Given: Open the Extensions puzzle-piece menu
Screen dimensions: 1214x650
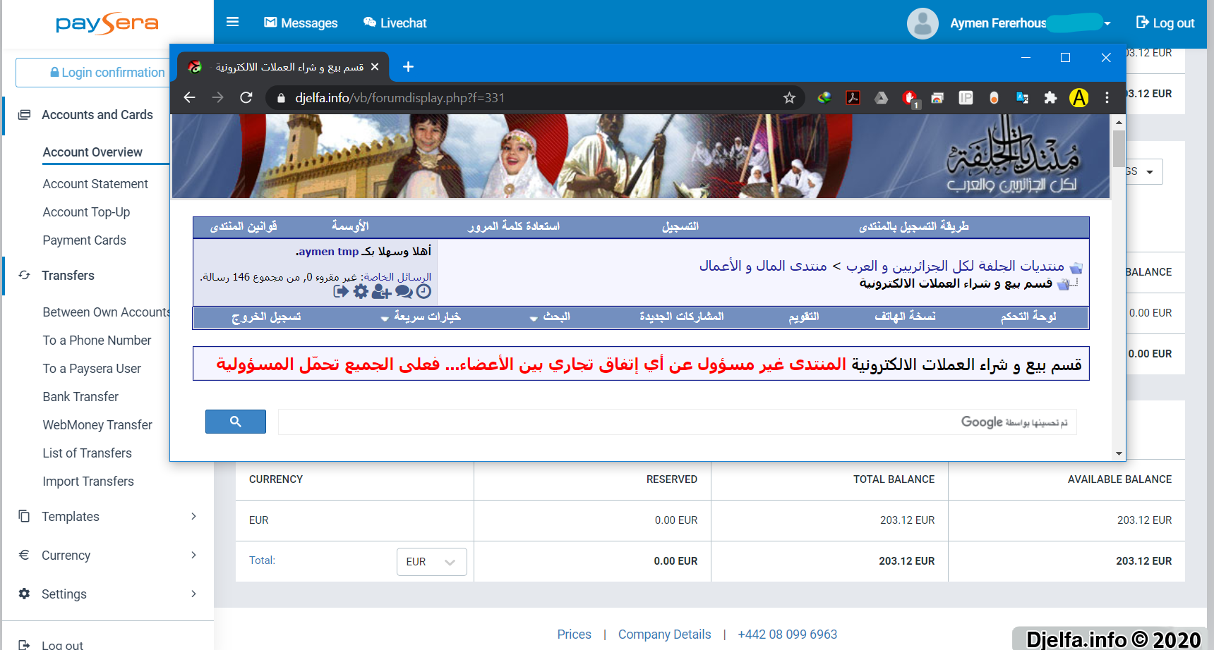Looking at the screenshot, I should [1050, 98].
